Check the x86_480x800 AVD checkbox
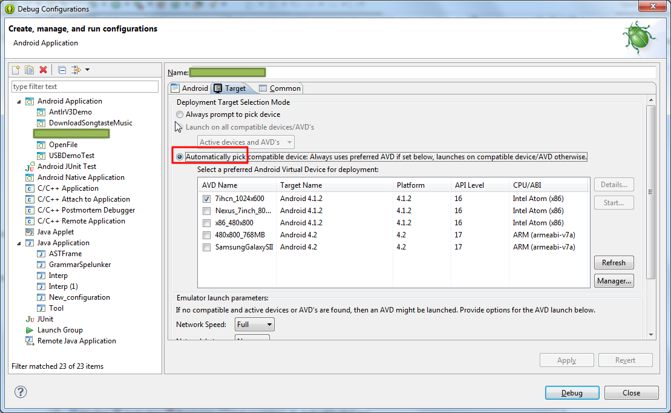Screen dimensions: 671x413 click(x=207, y=223)
